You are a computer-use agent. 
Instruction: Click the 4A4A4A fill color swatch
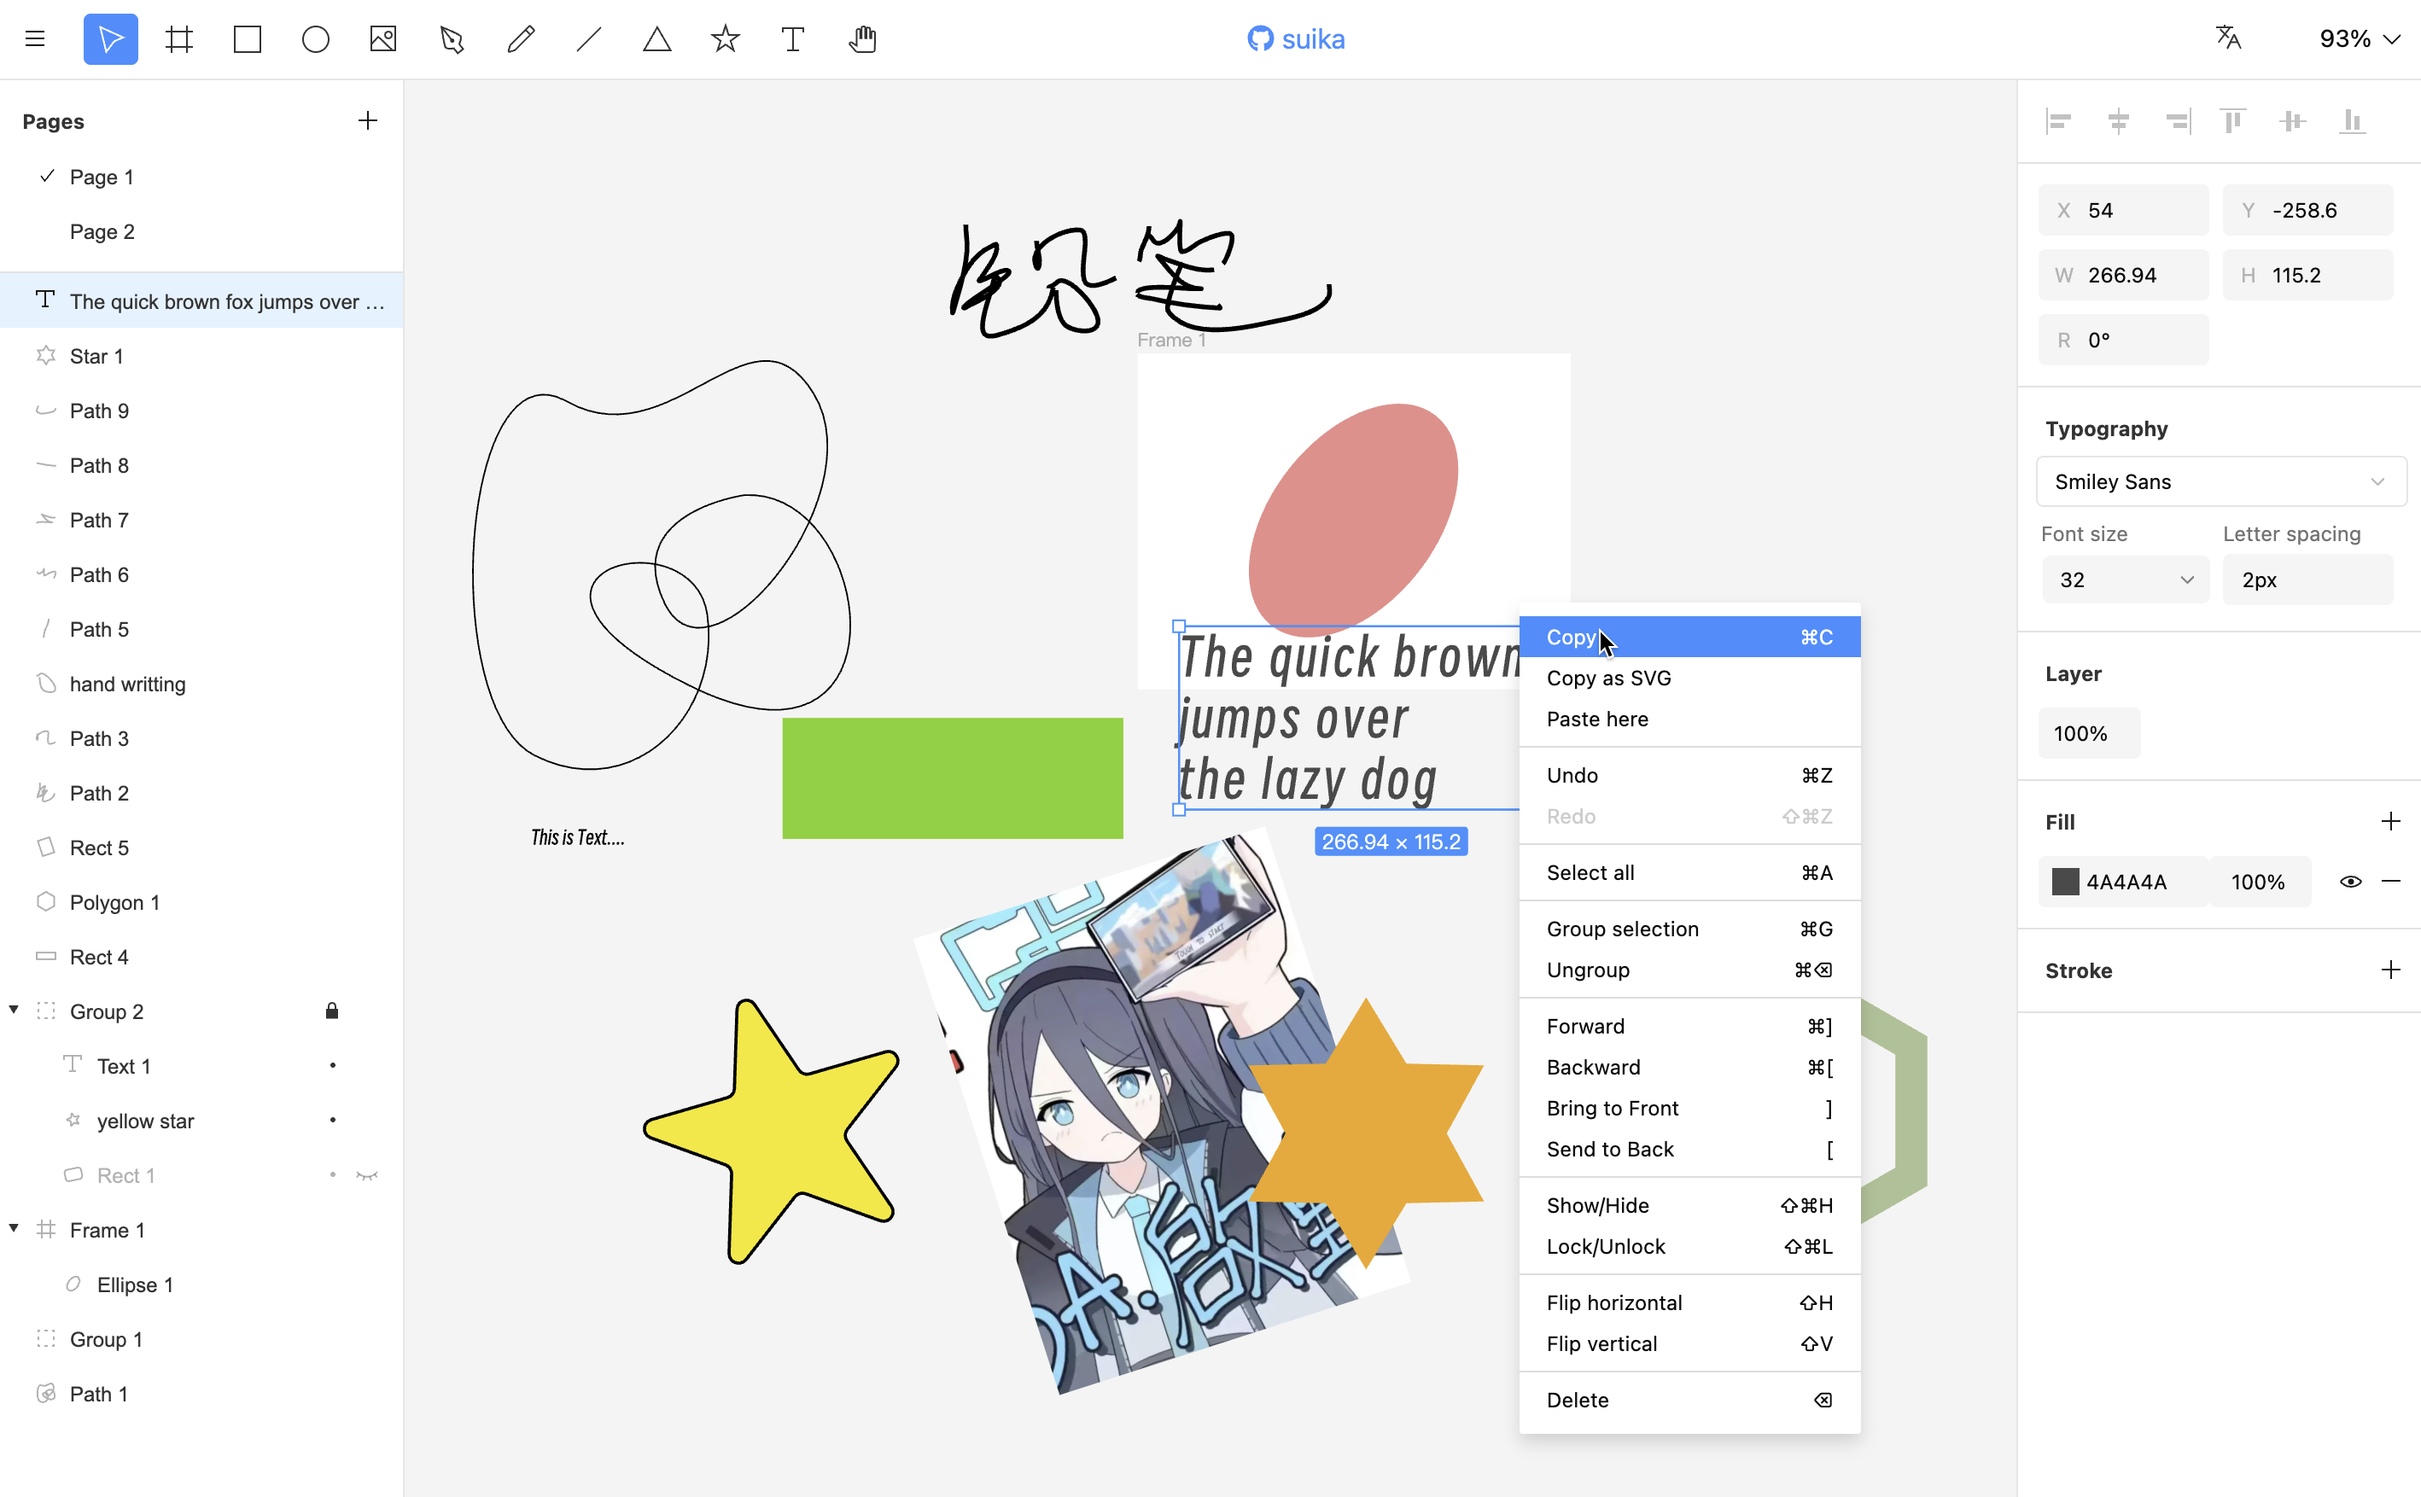tap(2064, 881)
